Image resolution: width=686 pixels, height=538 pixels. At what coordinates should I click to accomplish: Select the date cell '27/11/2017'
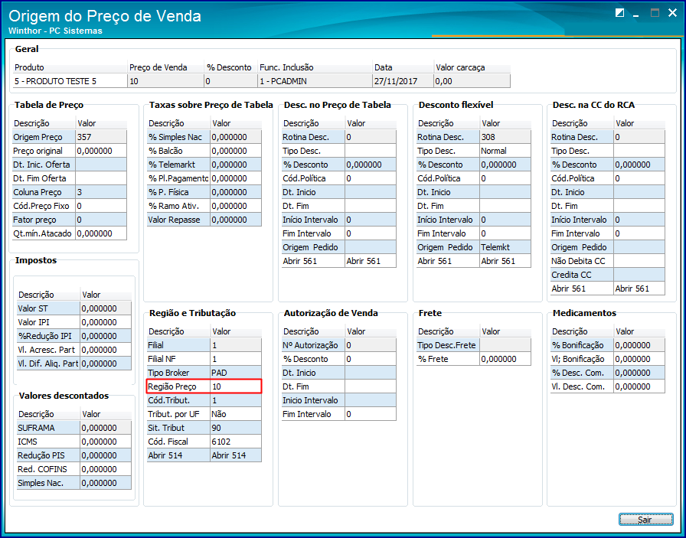[x=403, y=81]
